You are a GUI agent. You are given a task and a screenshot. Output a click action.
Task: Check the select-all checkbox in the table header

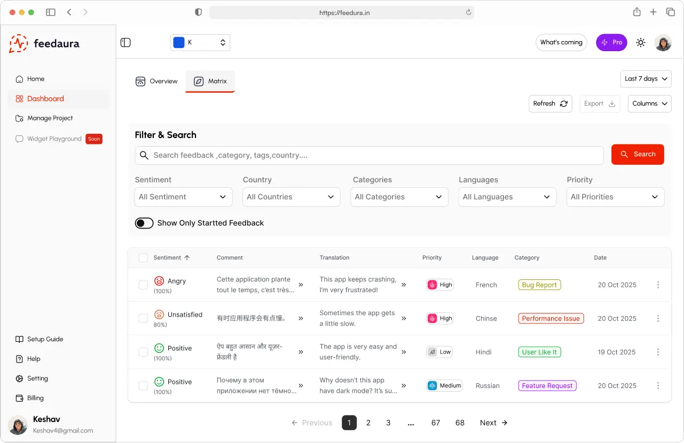[x=143, y=257]
